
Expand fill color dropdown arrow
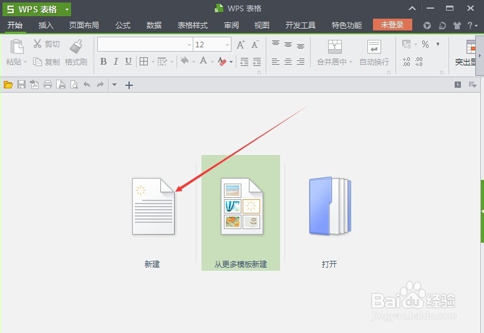(x=193, y=62)
